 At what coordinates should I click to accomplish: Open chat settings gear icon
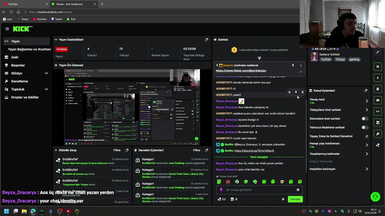tap(283, 199)
